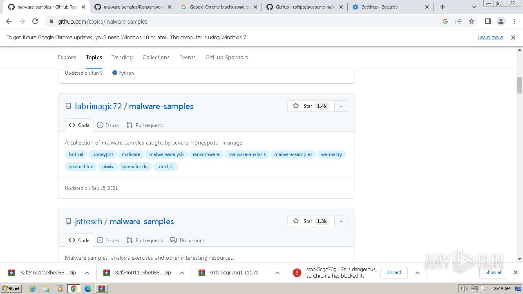The width and height of the screenshot is (523, 294).
Task: Open the Events navigation item
Action: (188, 57)
